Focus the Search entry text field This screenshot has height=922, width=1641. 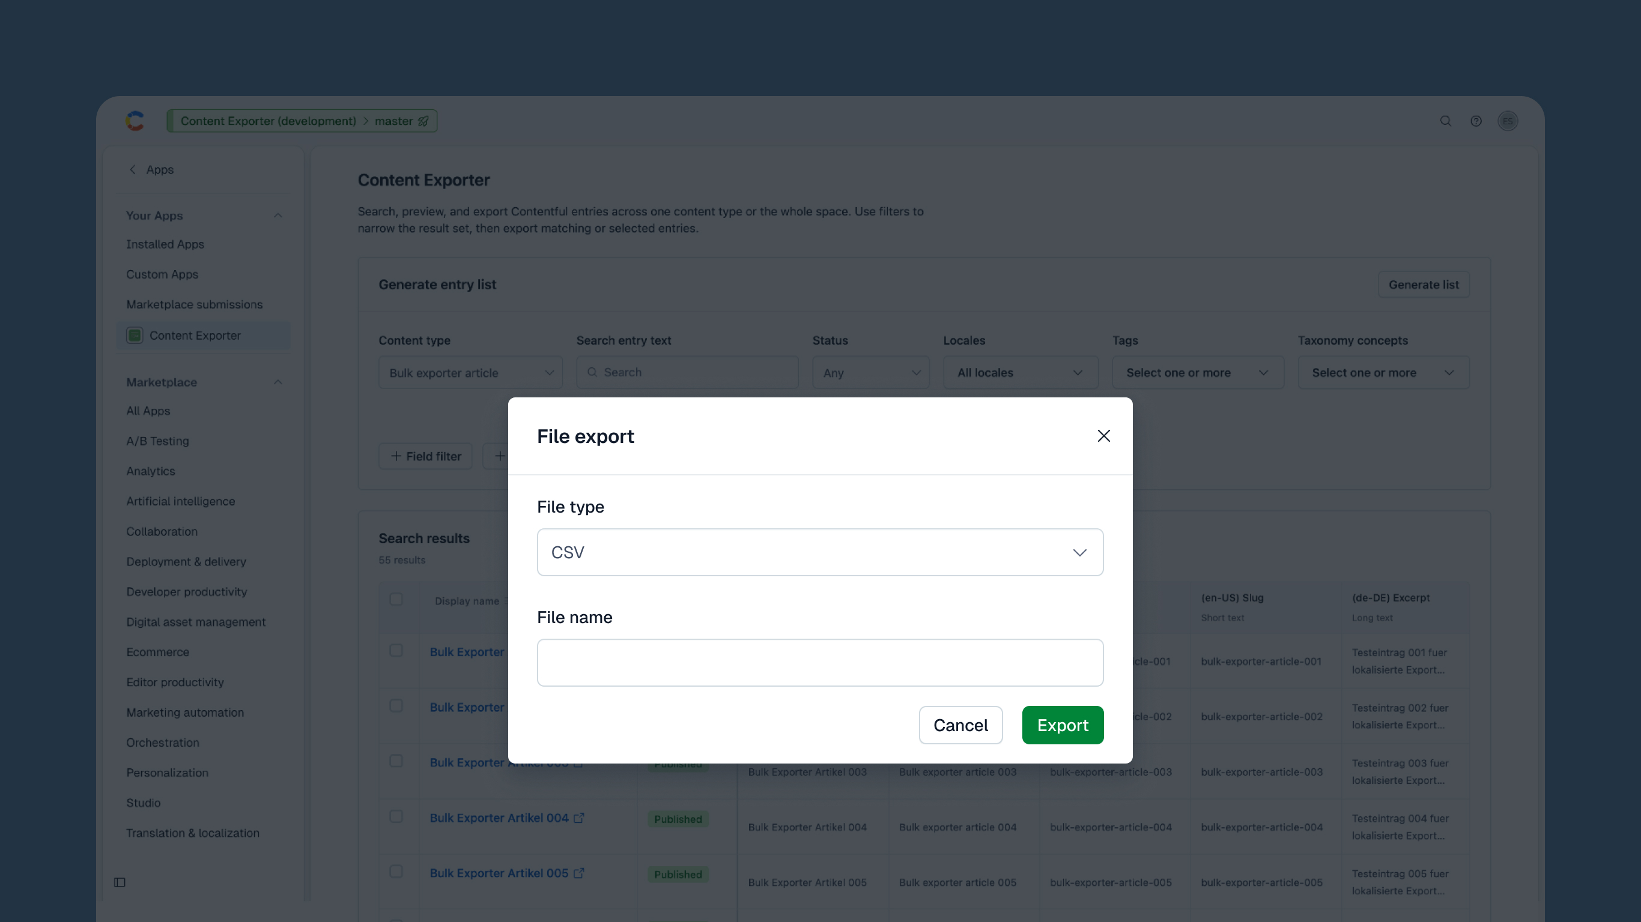tap(687, 373)
